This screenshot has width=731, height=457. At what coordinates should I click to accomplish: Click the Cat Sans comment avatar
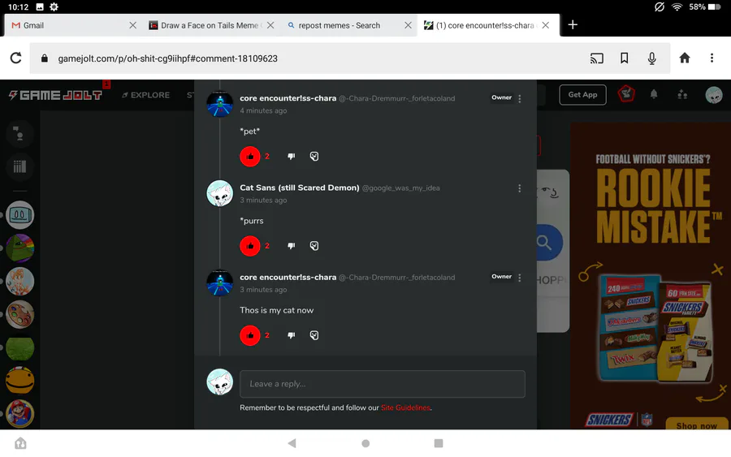(x=219, y=193)
